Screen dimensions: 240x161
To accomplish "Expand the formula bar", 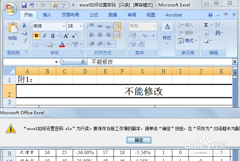I will click(x=235, y=62).
